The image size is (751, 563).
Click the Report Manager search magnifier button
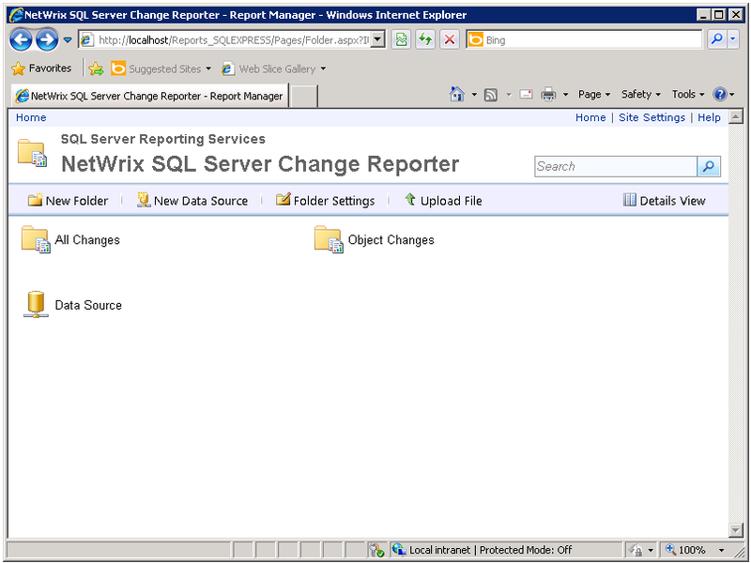709,167
